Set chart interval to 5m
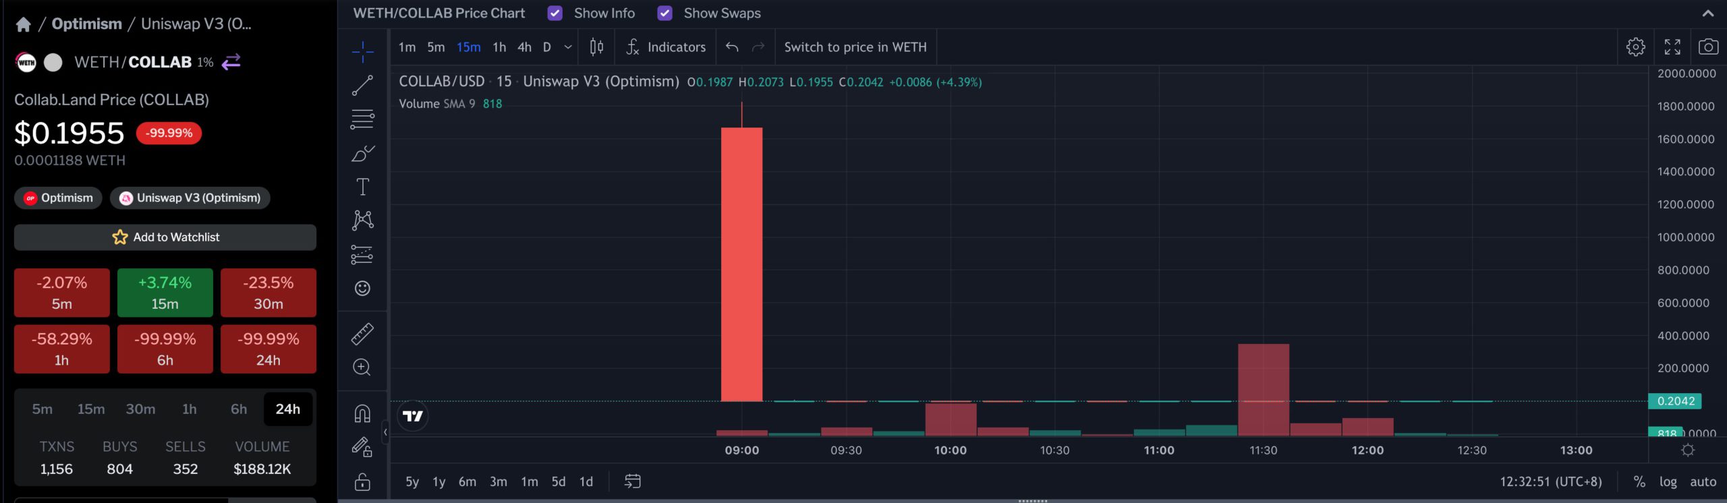This screenshot has height=503, width=1727. pyautogui.click(x=436, y=47)
